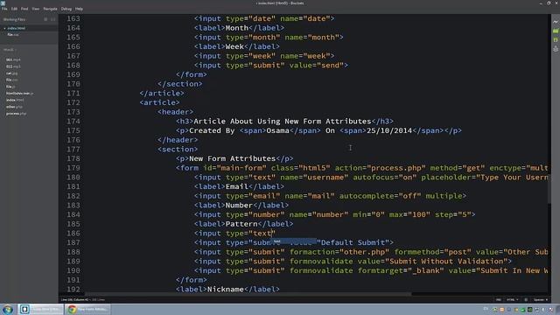
Task: Switch to Chrome taskbar window
Action: tap(88, 309)
